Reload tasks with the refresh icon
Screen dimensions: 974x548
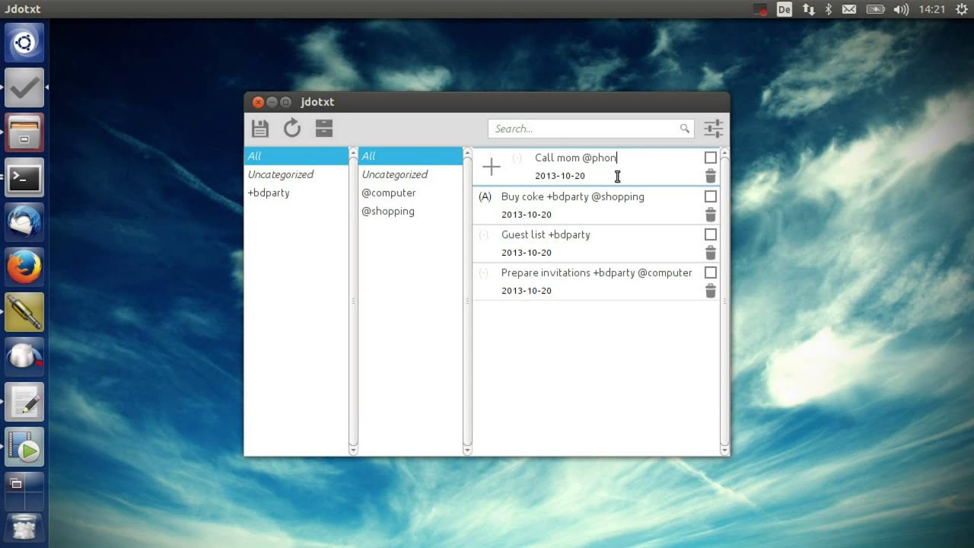point(292,129)
